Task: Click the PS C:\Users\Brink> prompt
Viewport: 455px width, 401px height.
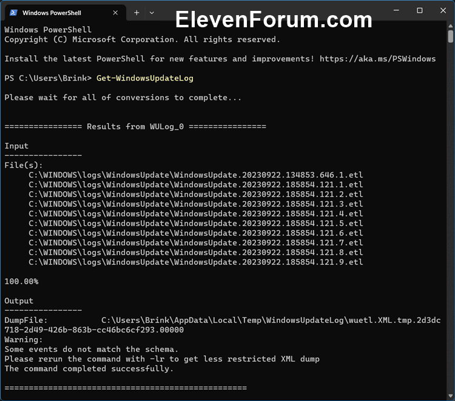Action: [48, 78]
